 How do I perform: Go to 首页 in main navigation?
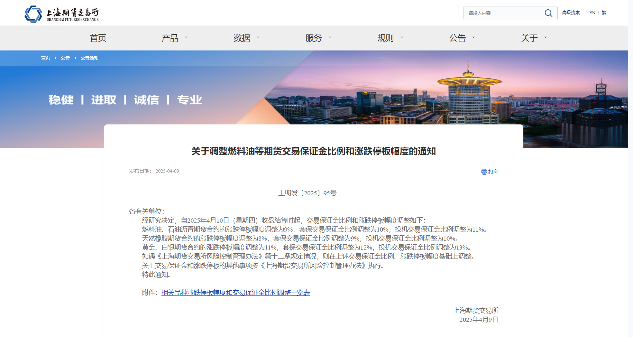[x=98, y=38]
